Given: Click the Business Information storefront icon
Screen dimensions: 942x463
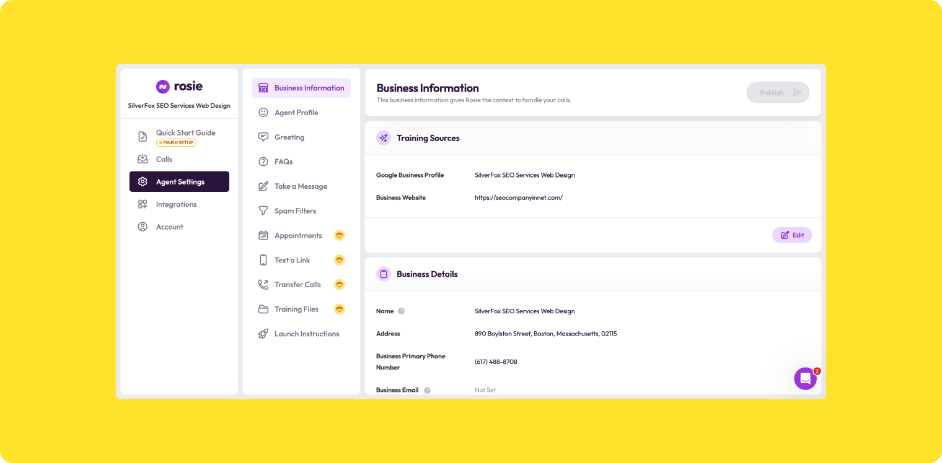Looking at the screenshot, I should [263, 88].
